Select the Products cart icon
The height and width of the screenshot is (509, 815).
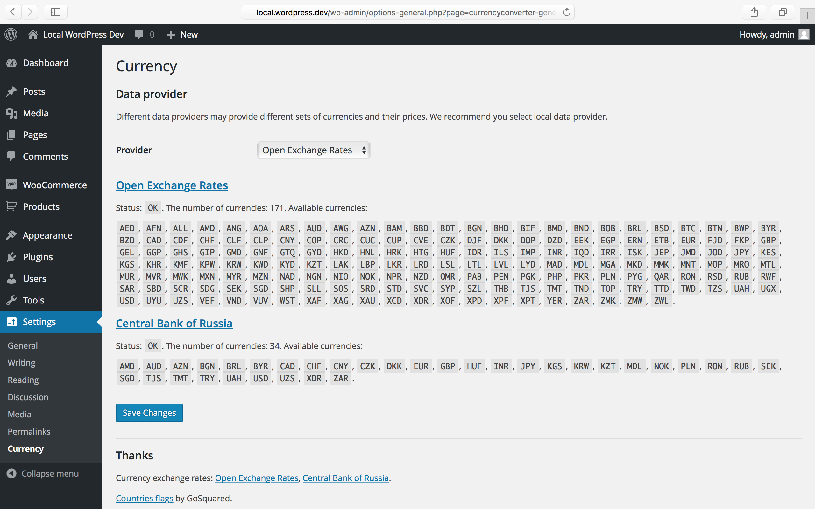(x=12, y=206)
